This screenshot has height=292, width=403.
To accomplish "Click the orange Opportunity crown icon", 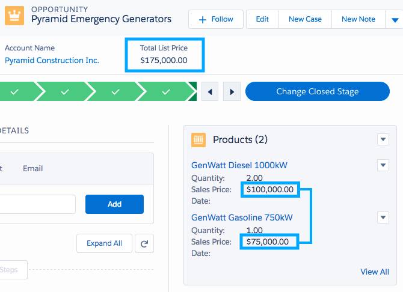I will (14, 16).
